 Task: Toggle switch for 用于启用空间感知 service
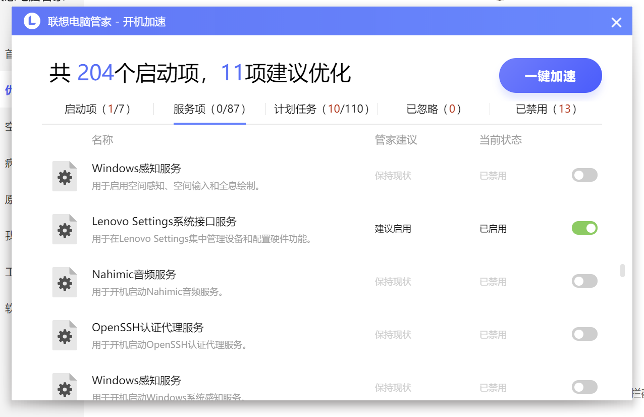[584, 175]
